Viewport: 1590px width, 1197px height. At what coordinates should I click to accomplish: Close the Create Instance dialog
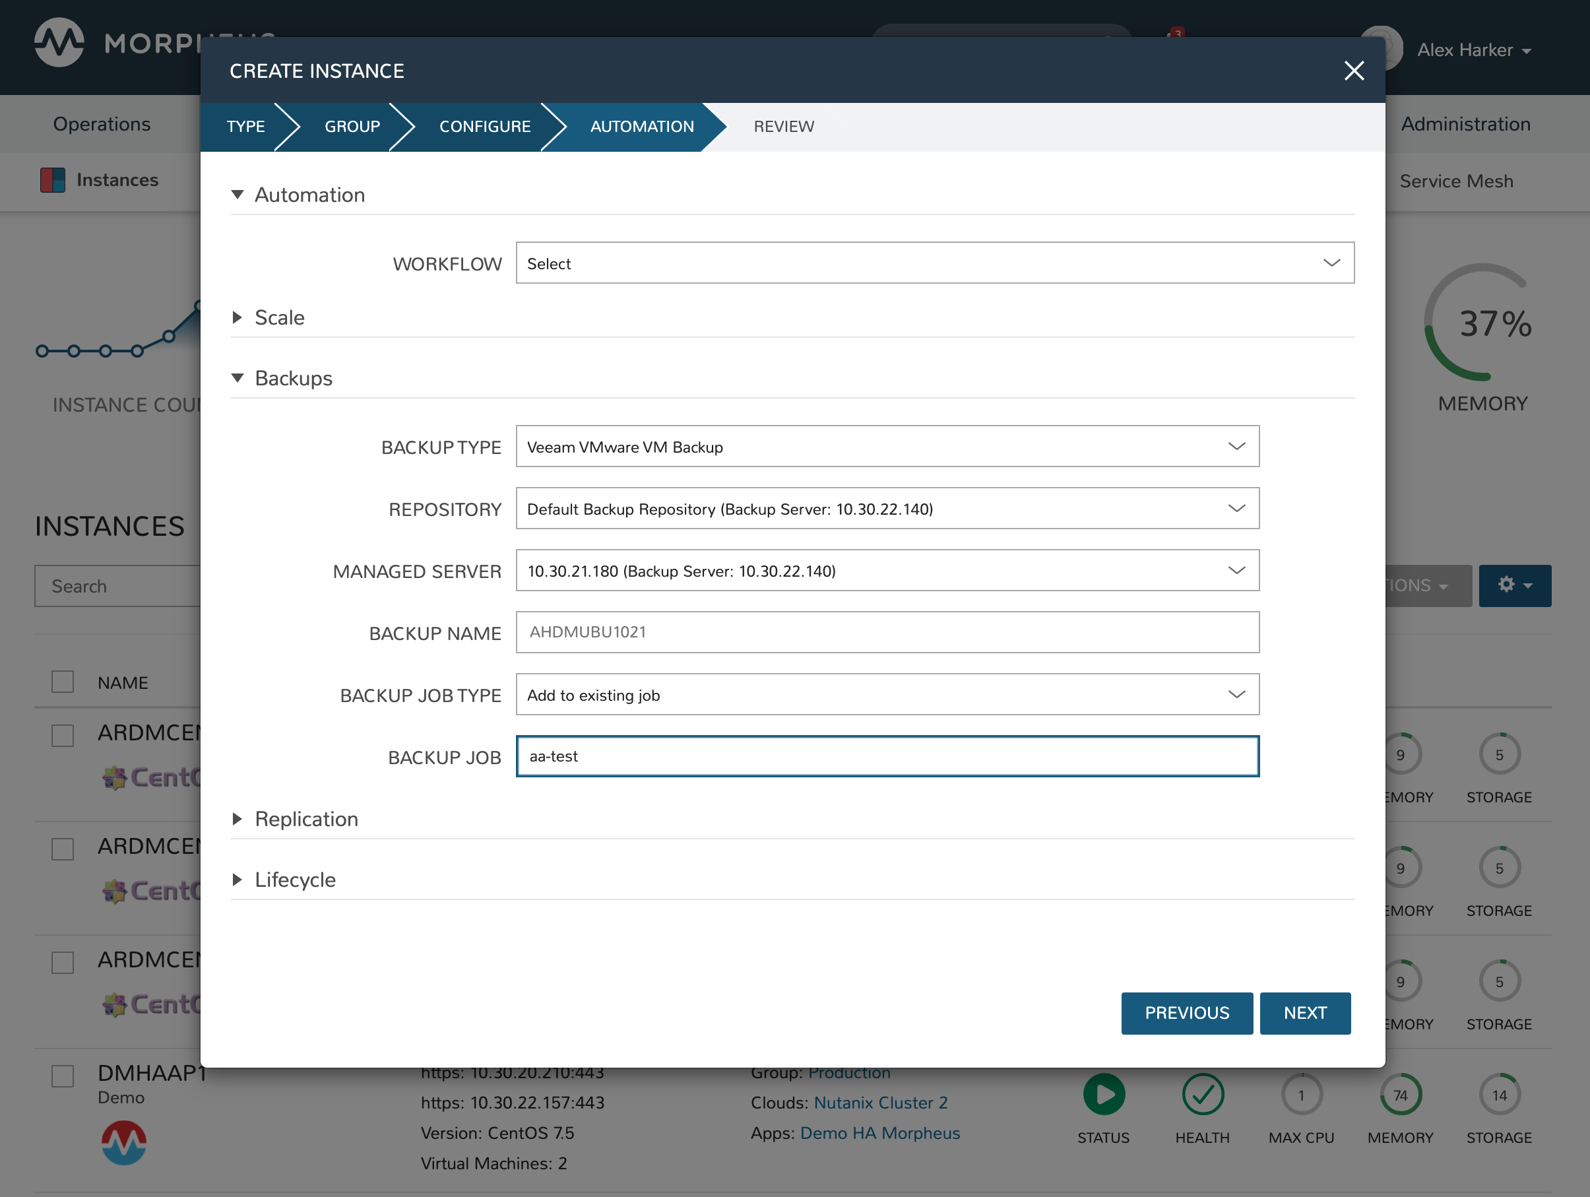pos(1354,71)
